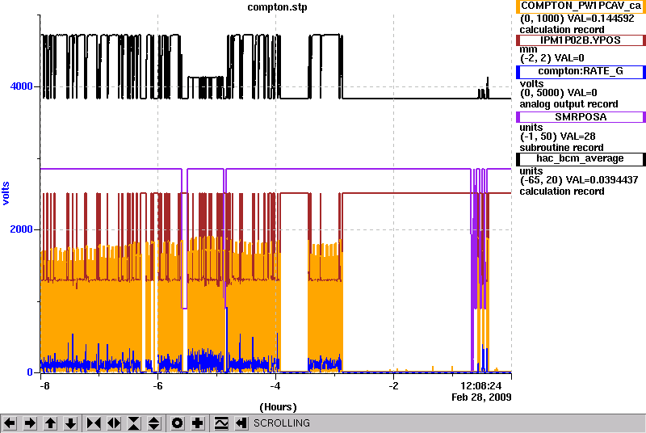This screenshot has width=646, height=433.
Task: Click the circle auto-scale toolbar icon
Action: (x=178, y=423)
